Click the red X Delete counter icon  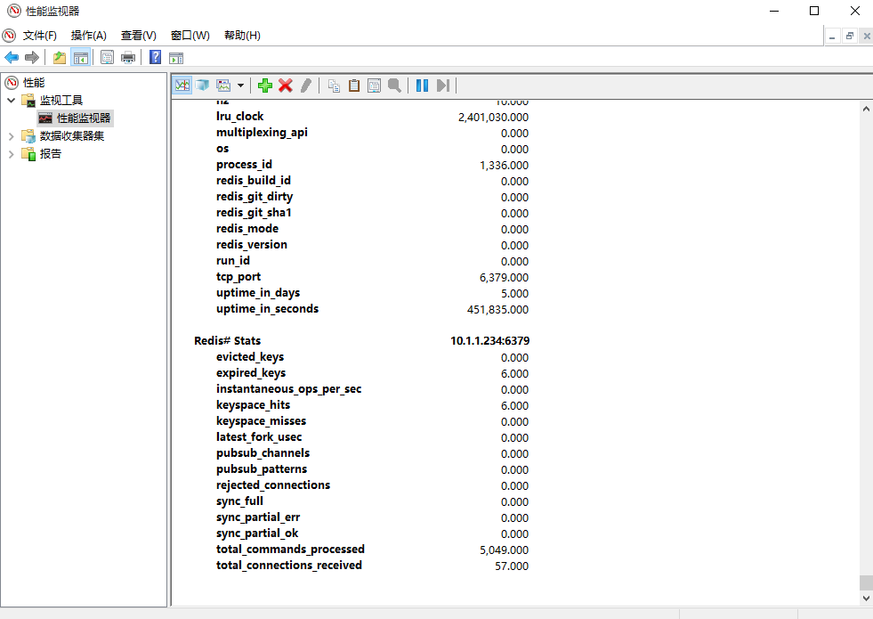(286, 86)
